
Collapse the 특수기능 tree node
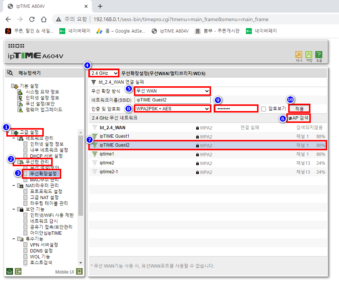[x=14, y=239]
